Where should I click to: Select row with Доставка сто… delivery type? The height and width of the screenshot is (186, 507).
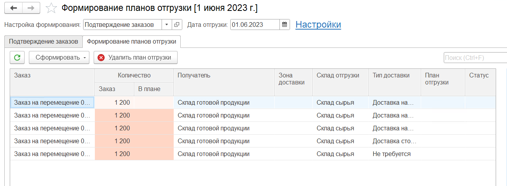point(394,141)
